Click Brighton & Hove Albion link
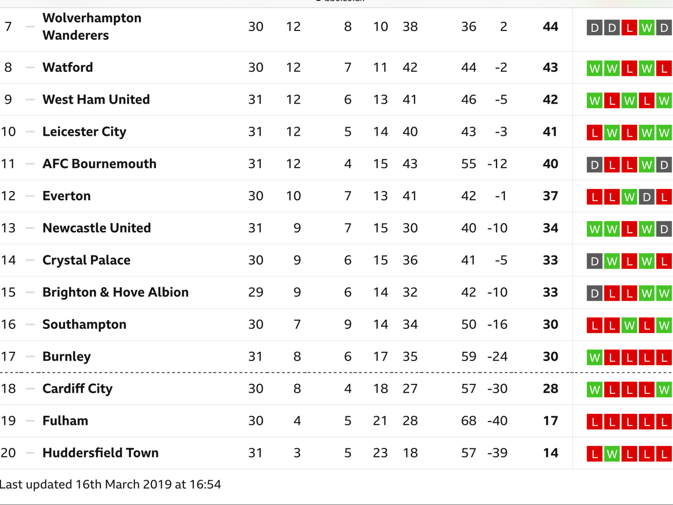 pos(115,292)
